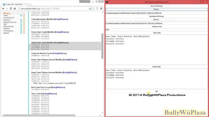
Task: Click the Maximum Tries field showing 1000
Action: point(157,30)
